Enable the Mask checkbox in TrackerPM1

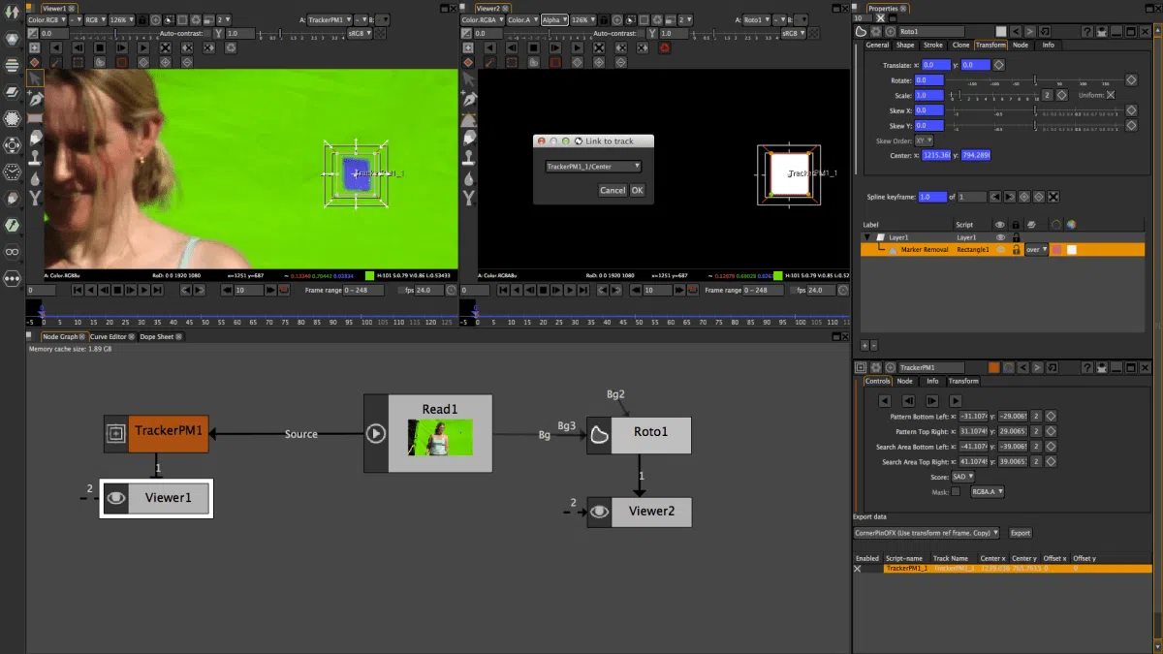957,491
